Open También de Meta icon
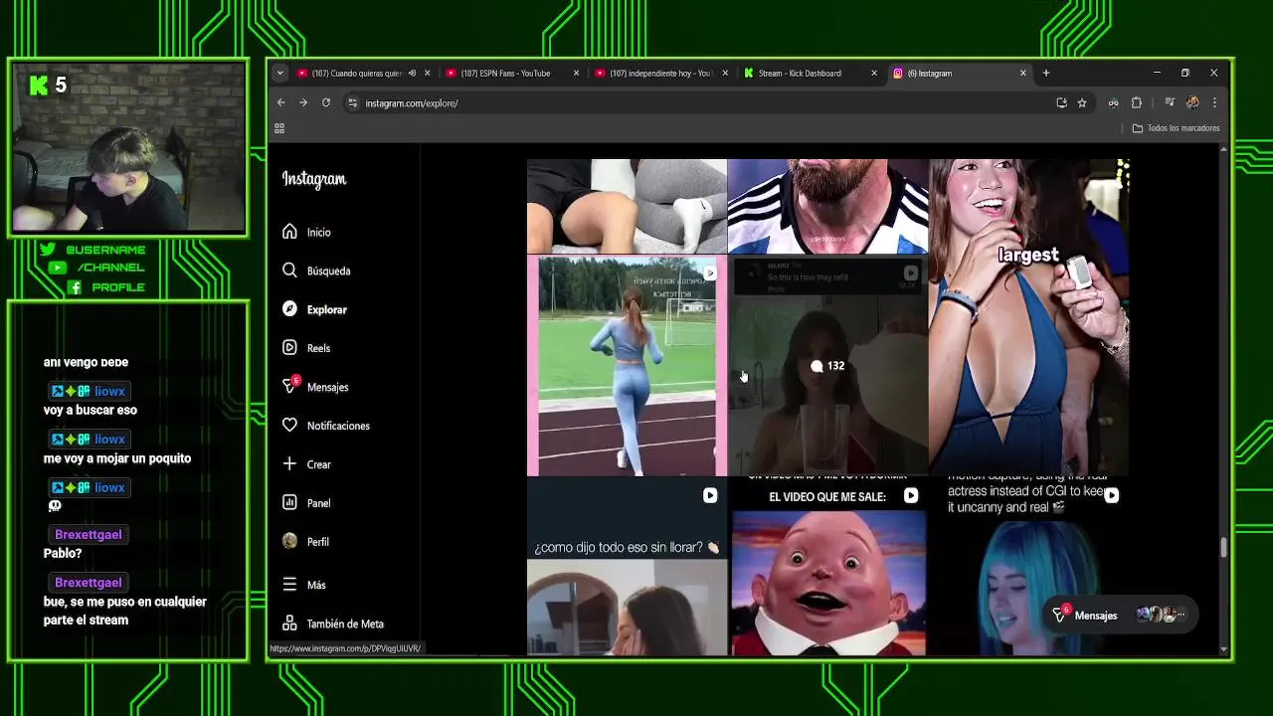Image resolution: width=1273 pixels, height=716 pixels. click(289, 624)
